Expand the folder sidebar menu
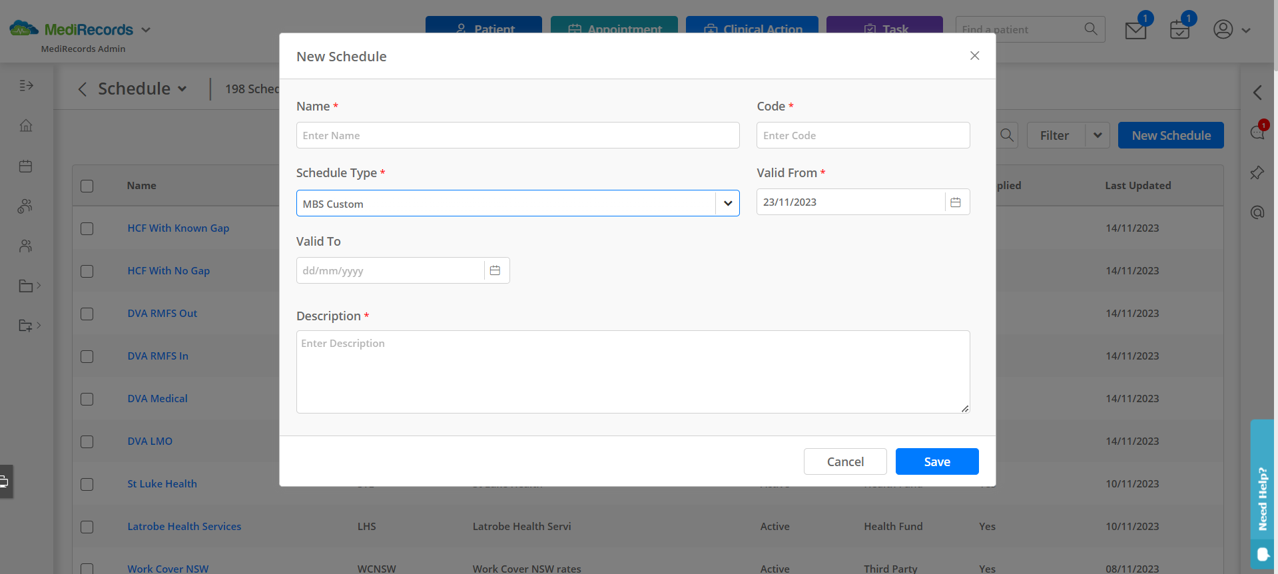Image resolution: width=1278 pixels, height=574 pixels. coord(29,286)
